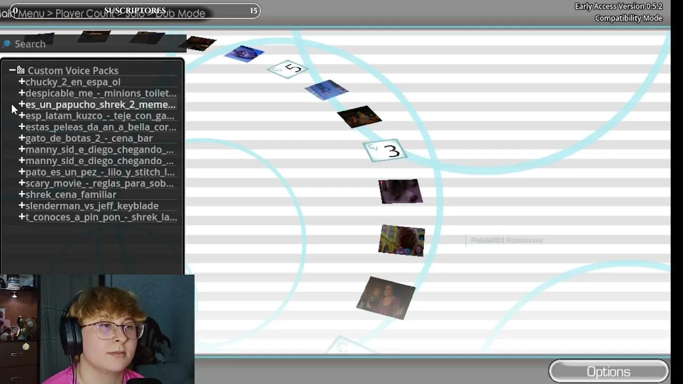
Task: Open the colorful pink and yellow thumbnail
Action: coord(402,241)
